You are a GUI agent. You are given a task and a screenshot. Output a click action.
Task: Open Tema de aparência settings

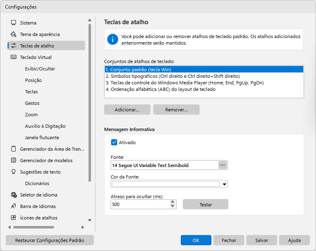pyautogui.click(x=40, y=34)
